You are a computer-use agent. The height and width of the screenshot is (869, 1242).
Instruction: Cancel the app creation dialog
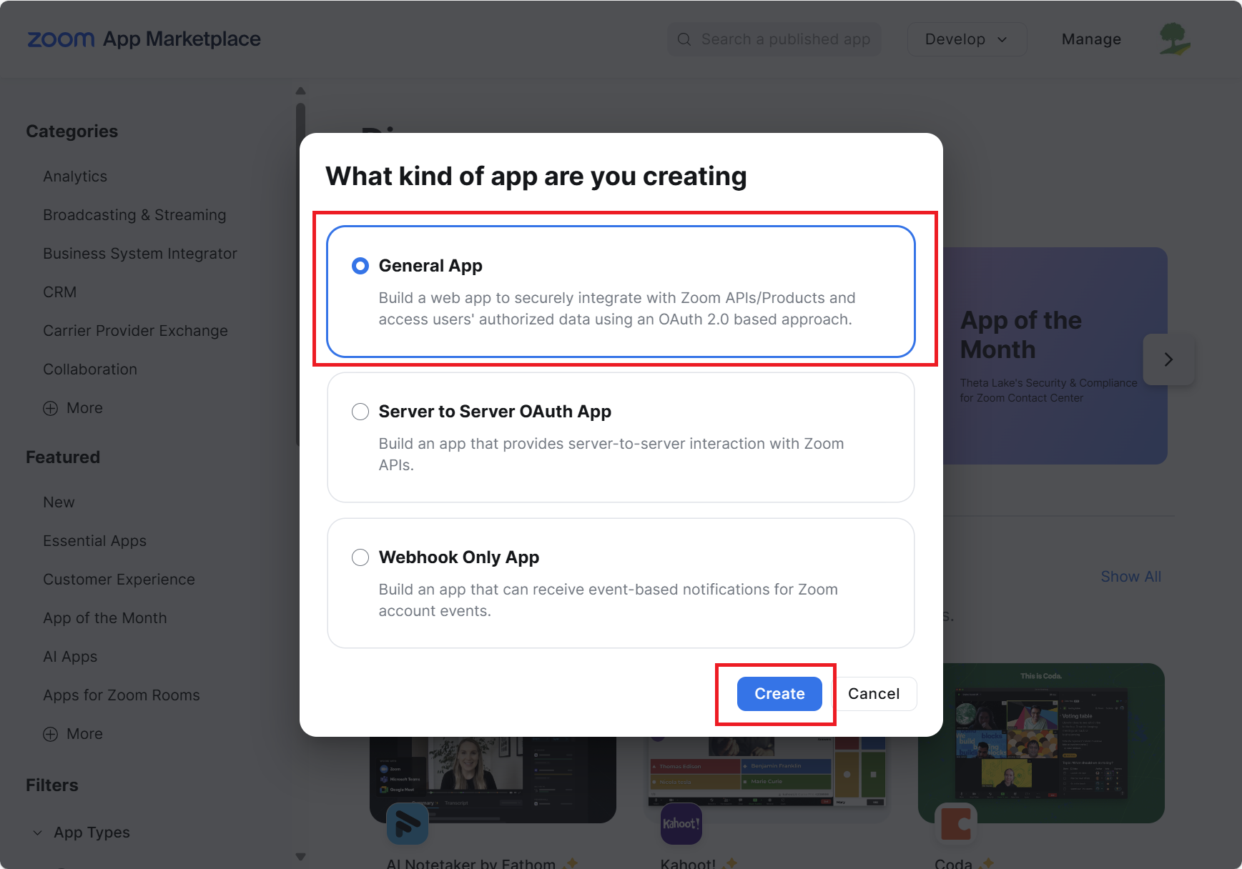click(874, 694)
